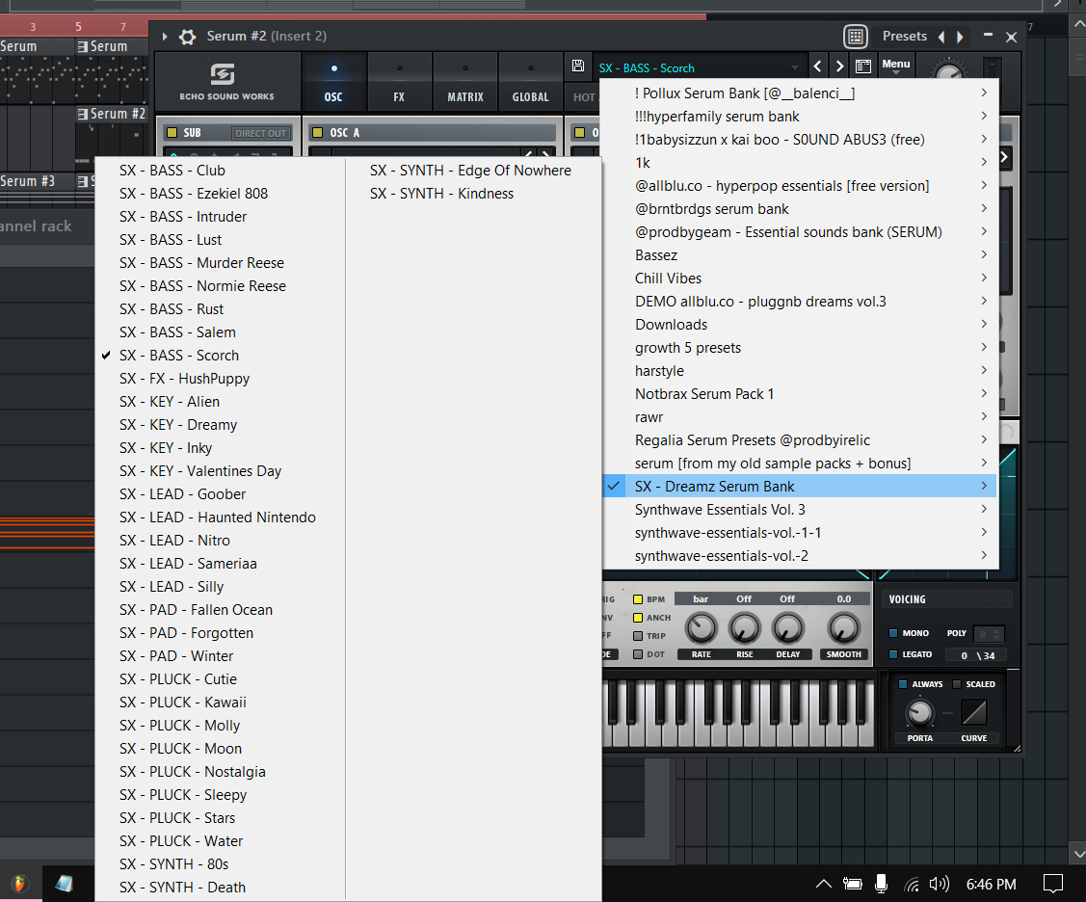Expand the Bassez preset folder
1086x902 pixels.
click(x=800, y=255)
